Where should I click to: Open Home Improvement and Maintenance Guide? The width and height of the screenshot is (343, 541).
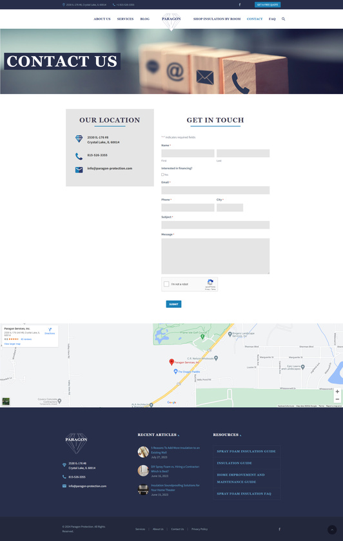[x=240, y=478]
